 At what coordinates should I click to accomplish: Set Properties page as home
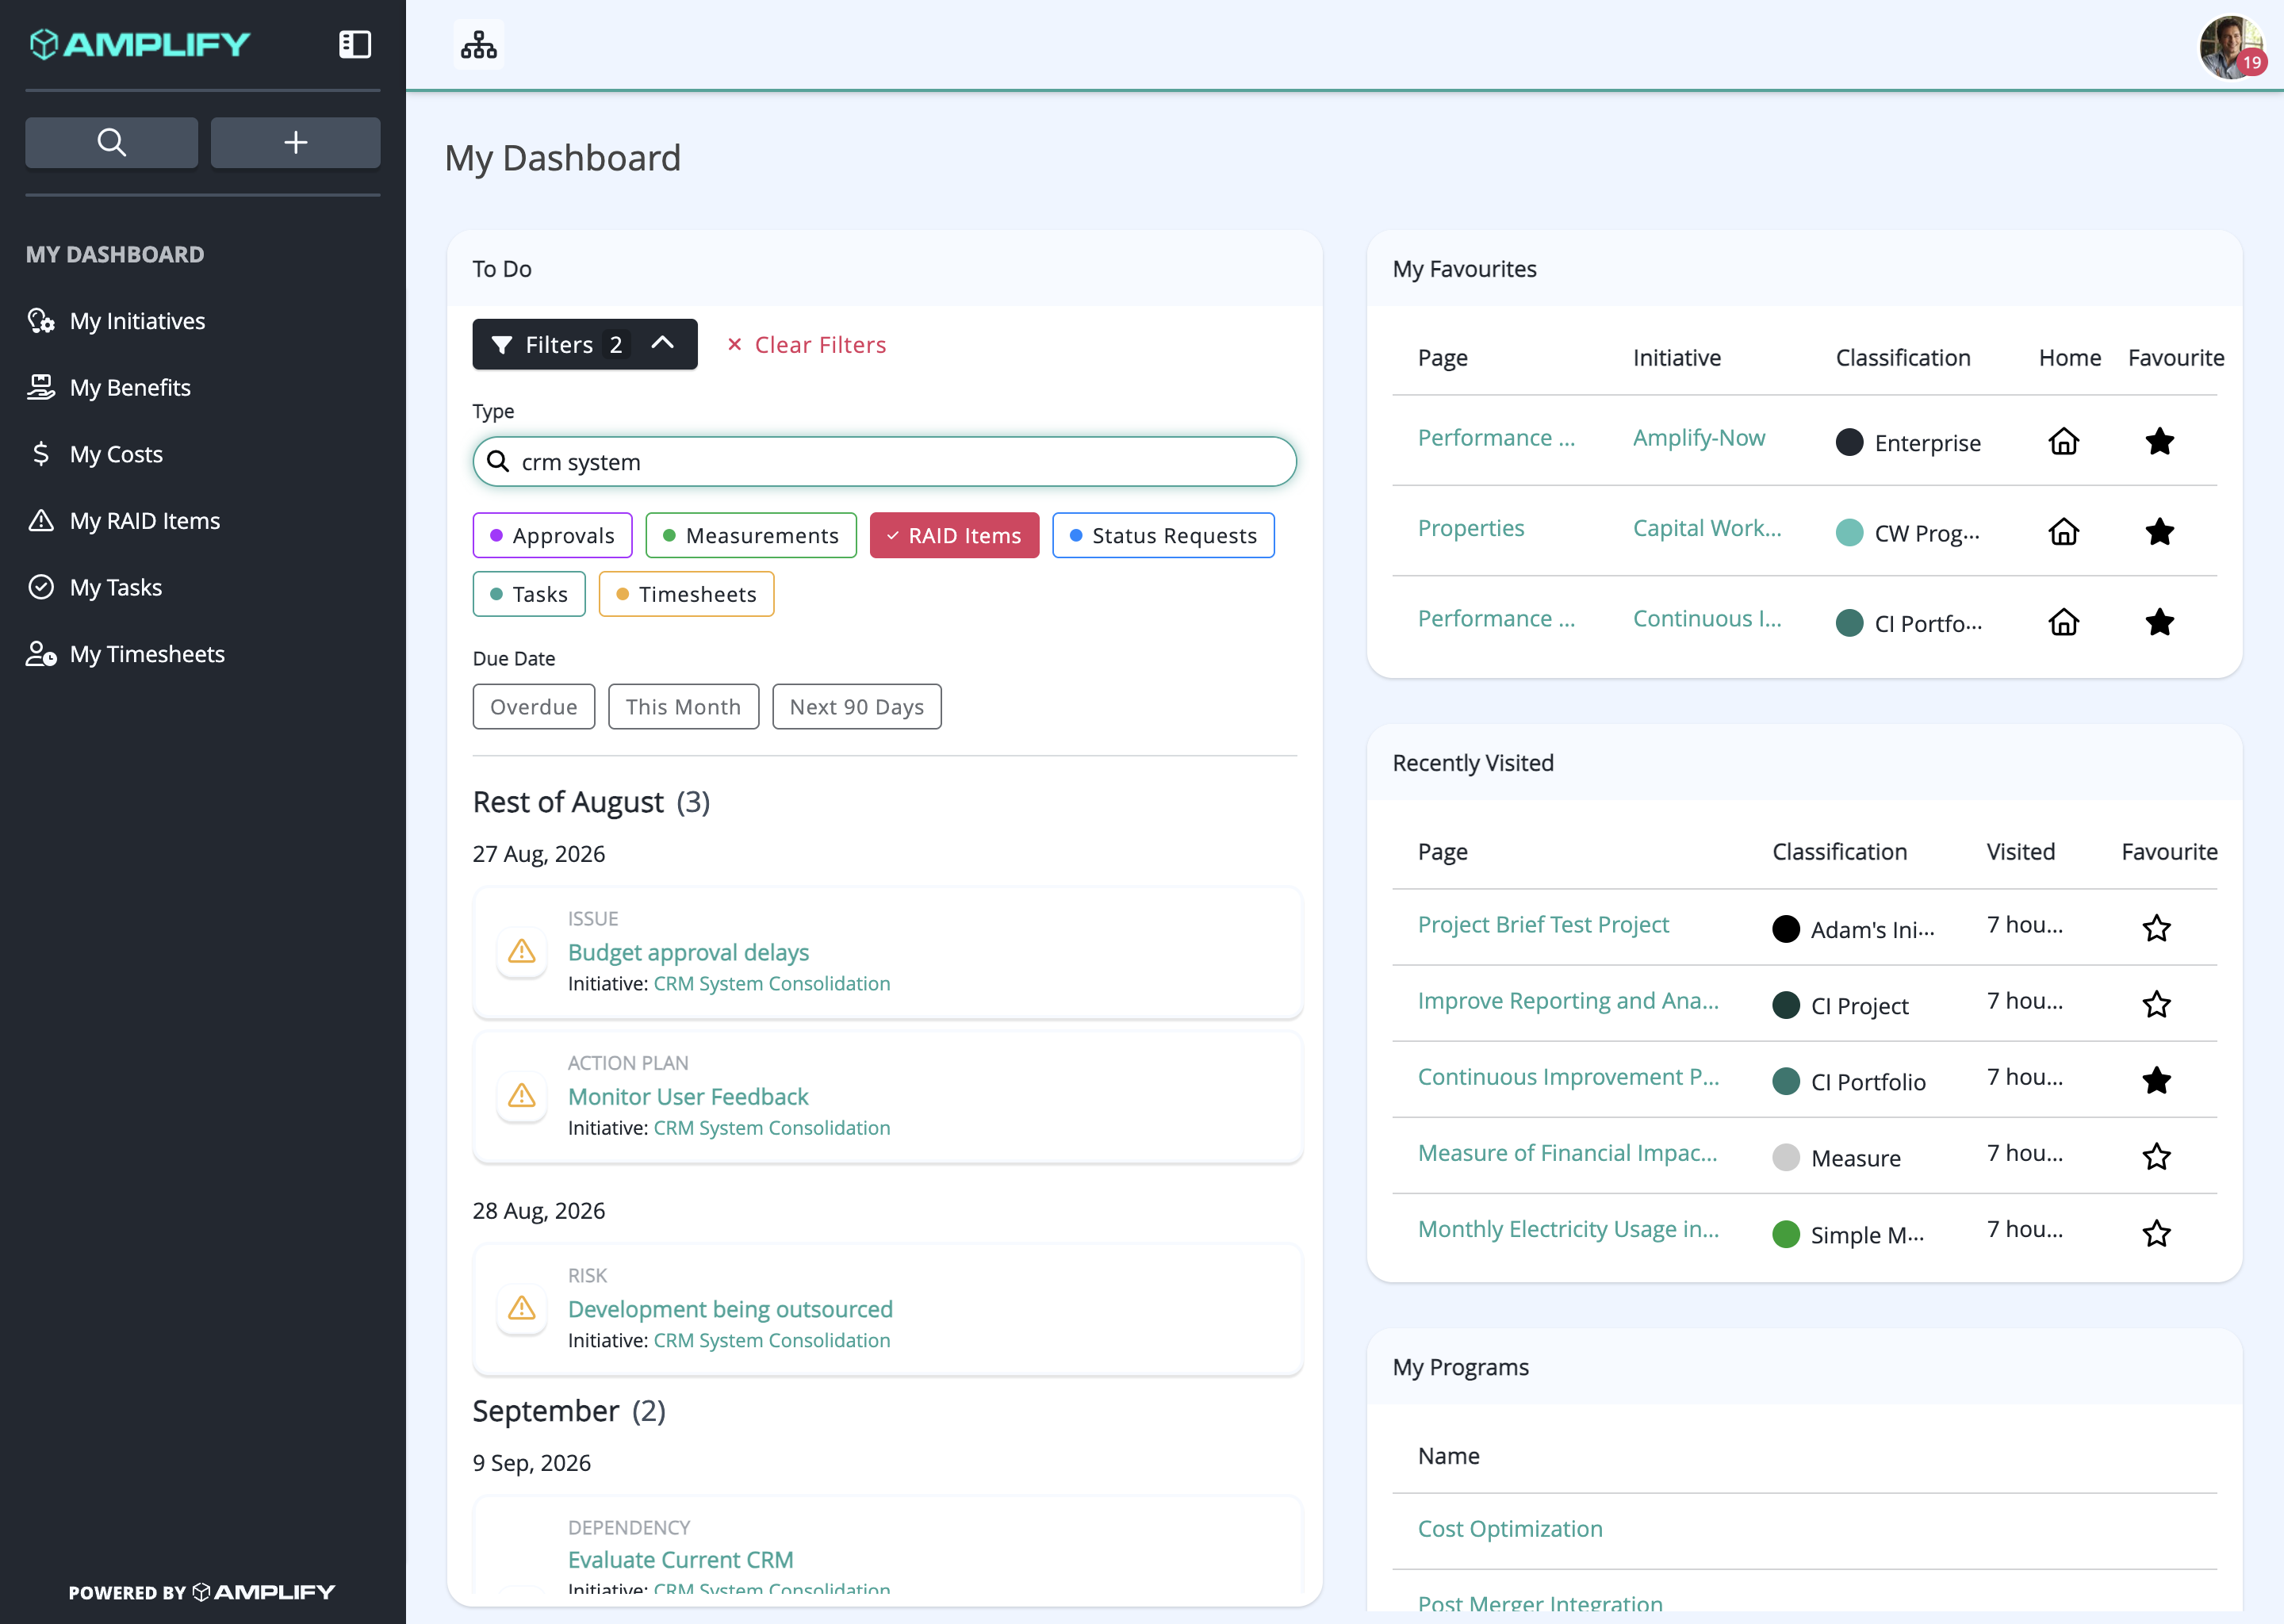(x=2064, y=531)
